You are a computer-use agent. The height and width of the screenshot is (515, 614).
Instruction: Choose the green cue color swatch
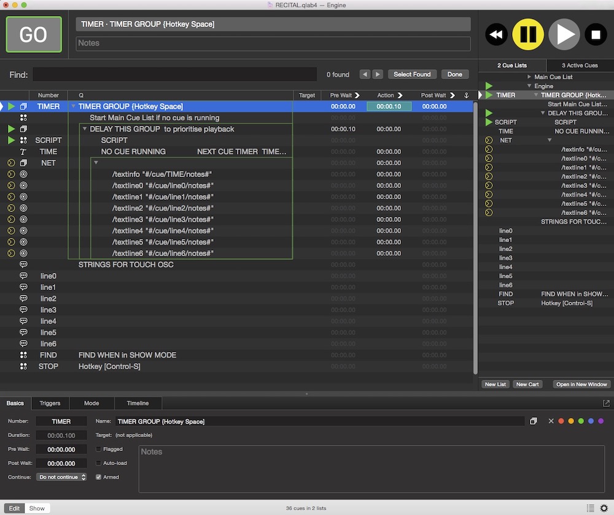pyautogui.click(x=581, y=422)
